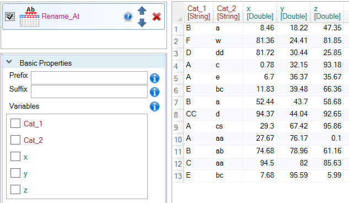Select the z [Double] column header
Image resolution: width=349 pixels, height=203 pixels.
pos(327,12)
